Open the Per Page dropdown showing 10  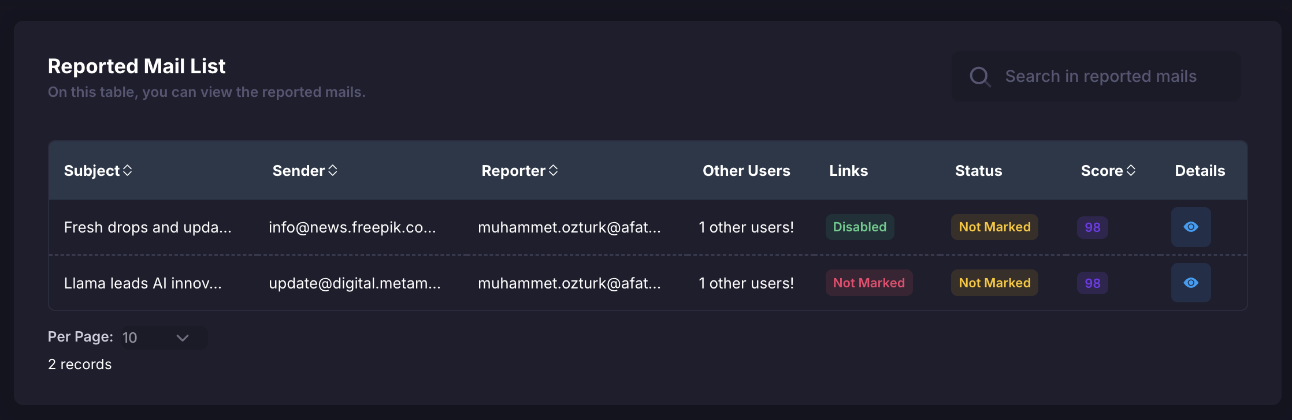click(x=164, y=337)
